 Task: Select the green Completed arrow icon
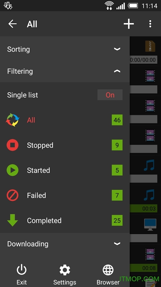click(x=12, y=220)
